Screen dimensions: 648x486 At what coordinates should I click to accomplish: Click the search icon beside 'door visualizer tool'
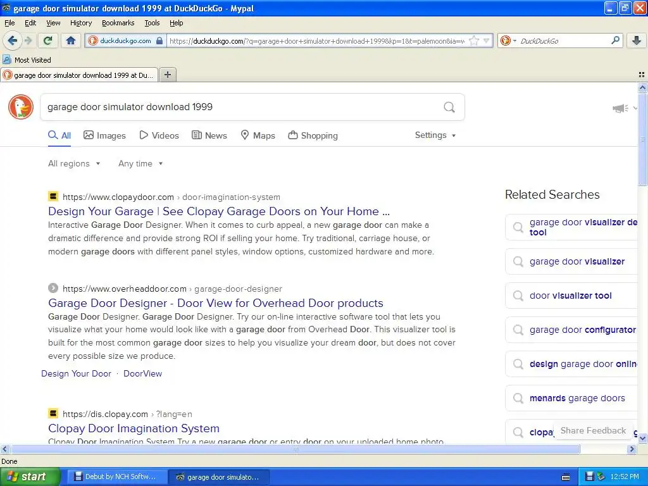pos(518,296)
